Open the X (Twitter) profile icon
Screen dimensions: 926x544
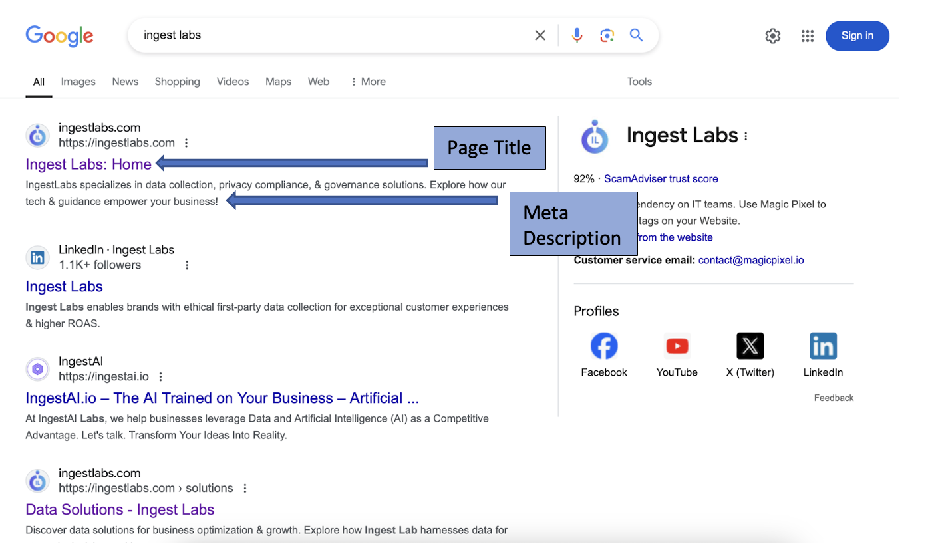(x=750, y=346)
